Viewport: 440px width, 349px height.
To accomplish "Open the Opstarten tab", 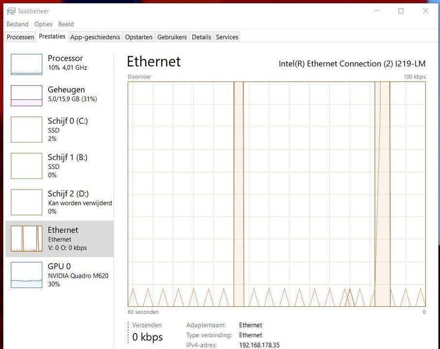I will click(138, 37).
